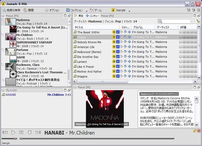Expand the dropdown arrow beside Jaangle
The image size is (202, 146).
pos(129,11)
